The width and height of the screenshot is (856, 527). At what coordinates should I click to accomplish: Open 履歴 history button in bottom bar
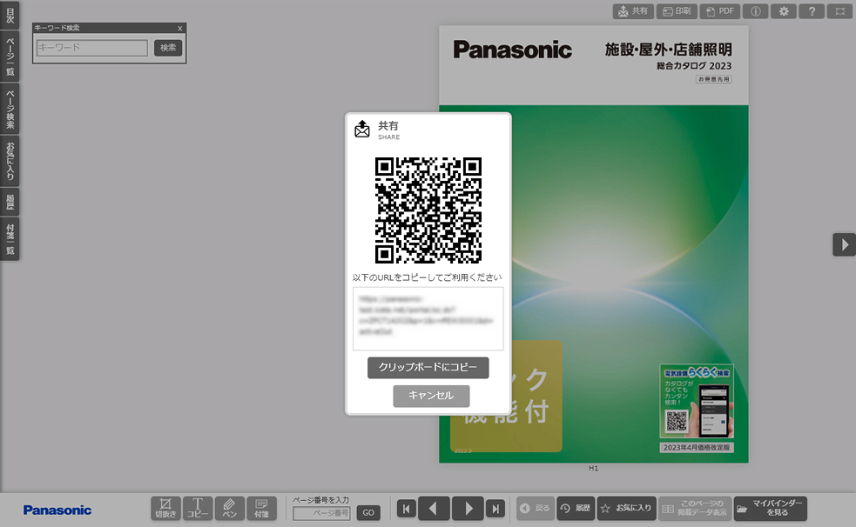(x=576, y=509)
